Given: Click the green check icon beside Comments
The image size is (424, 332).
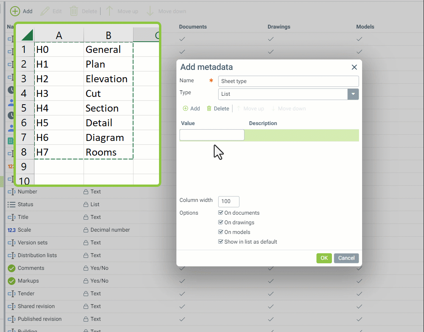Looking at the screenshot, I should click(x=11, y=268).
